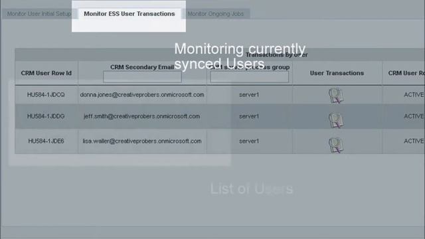Viewport: 425px width, 239px height.
Task: Select row id HU584-1JDCQ
Action: [x=46, y=95]
